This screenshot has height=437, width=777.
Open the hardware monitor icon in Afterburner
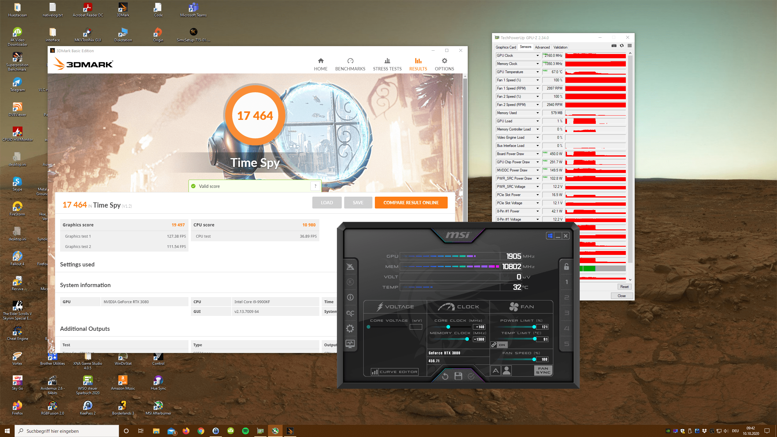pos(350,344)
